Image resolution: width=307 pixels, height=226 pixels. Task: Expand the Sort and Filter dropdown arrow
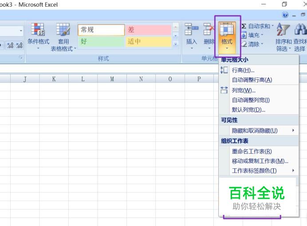coord(290,48)
